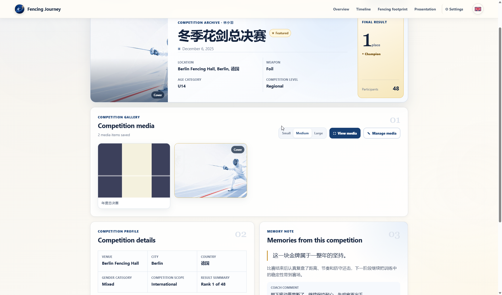
Task: Open the UK flag language selector
Action: tap(478, 9)
